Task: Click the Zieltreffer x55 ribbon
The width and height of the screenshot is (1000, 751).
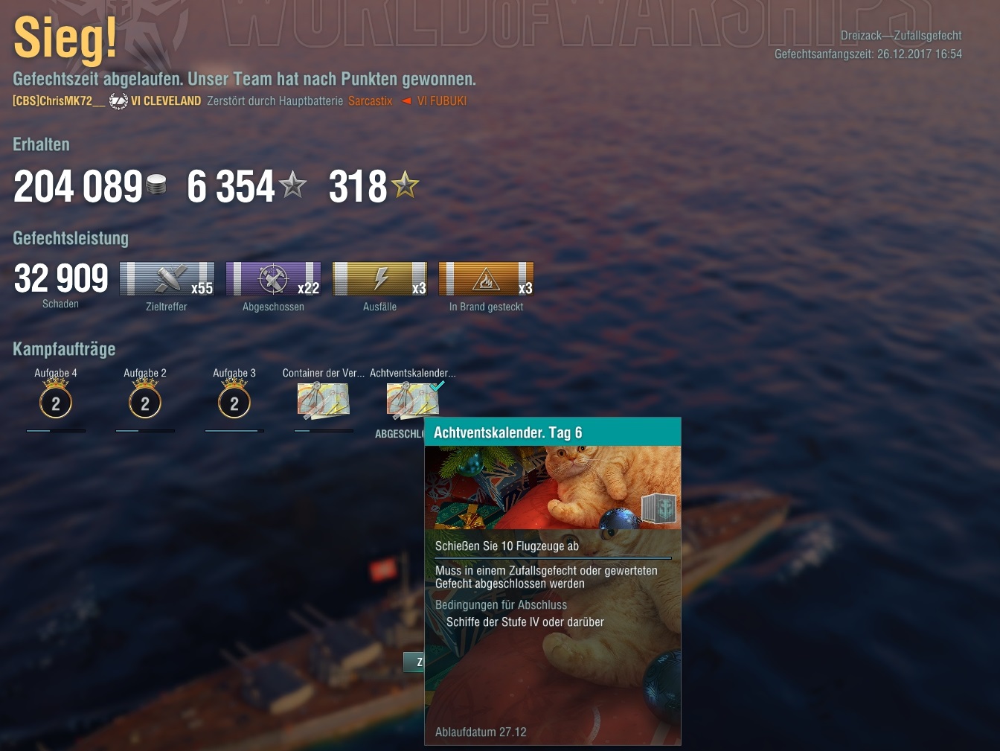Action: tap(167, 278)
